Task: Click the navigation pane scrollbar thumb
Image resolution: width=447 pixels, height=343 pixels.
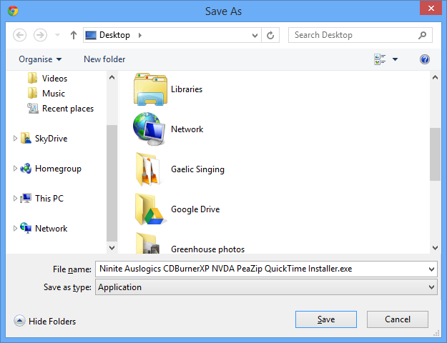Action: point(112,183)
